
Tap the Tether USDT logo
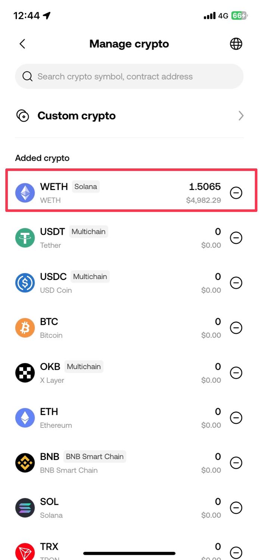tap(25, 238)
